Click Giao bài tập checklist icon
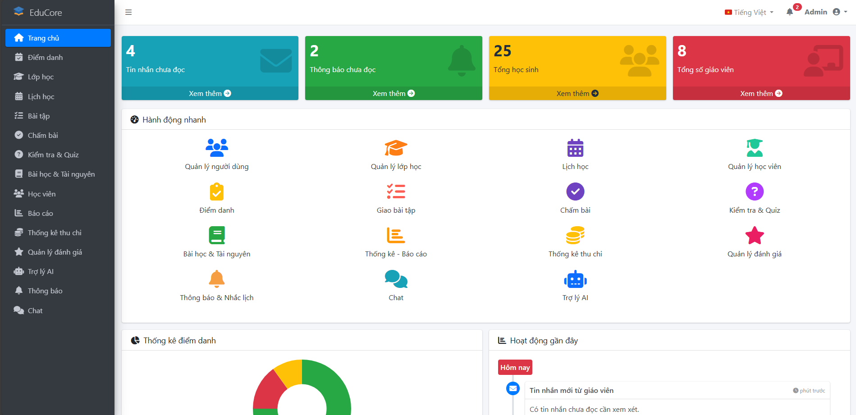This screenshot has width=856, height=415. [396, 192]
